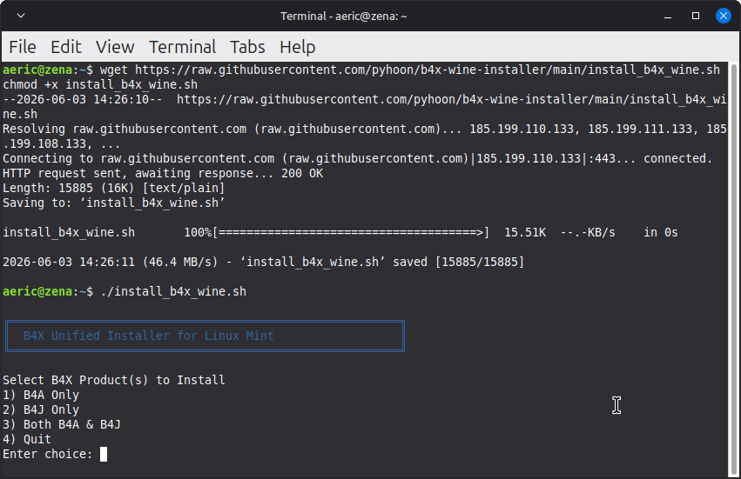
Task: Open the File menu
Action: (23, 47)
